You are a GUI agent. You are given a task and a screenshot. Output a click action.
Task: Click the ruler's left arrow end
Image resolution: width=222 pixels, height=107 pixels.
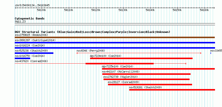coord(15,8)
